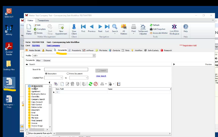Open the ribbon Search tool
Viewport: 218px width, 137px height.
115,28
